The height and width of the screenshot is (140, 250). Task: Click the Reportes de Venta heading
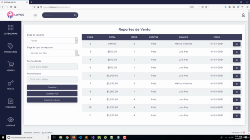tap(134, 30)
